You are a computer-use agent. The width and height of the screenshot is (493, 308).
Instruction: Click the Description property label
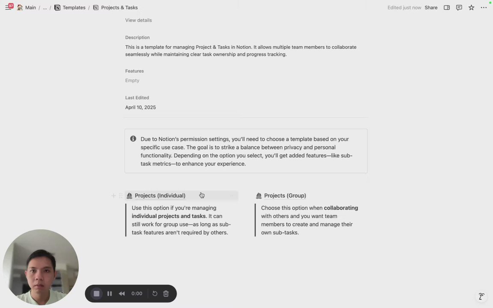tap(137, 37)
